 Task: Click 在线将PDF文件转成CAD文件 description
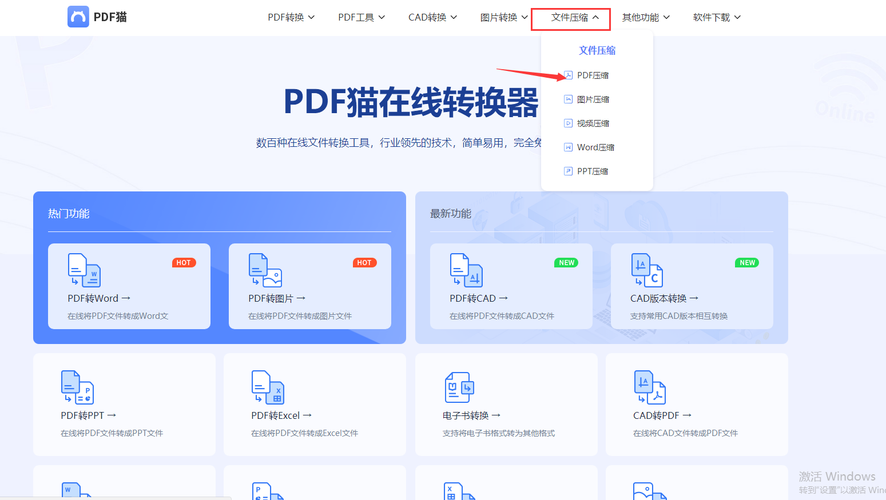[502, 316]
